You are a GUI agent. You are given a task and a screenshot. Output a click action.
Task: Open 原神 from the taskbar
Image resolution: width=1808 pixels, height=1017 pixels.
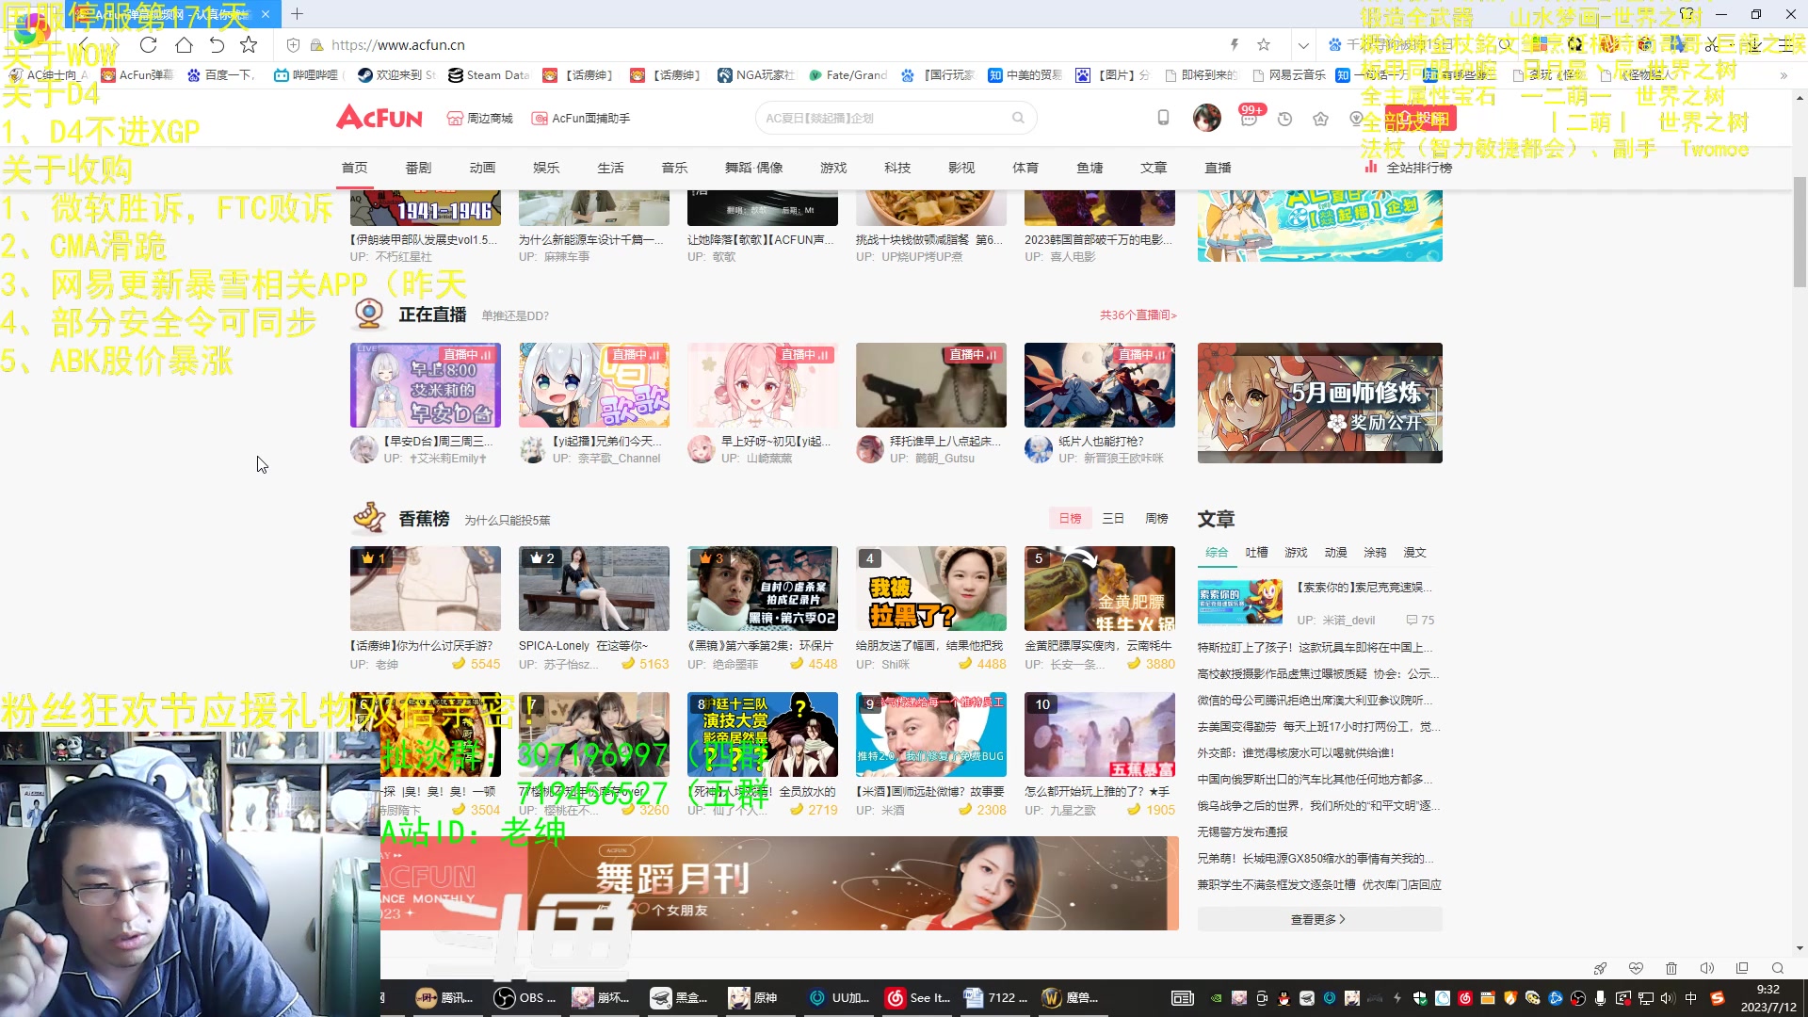click(x=754, y=997)
